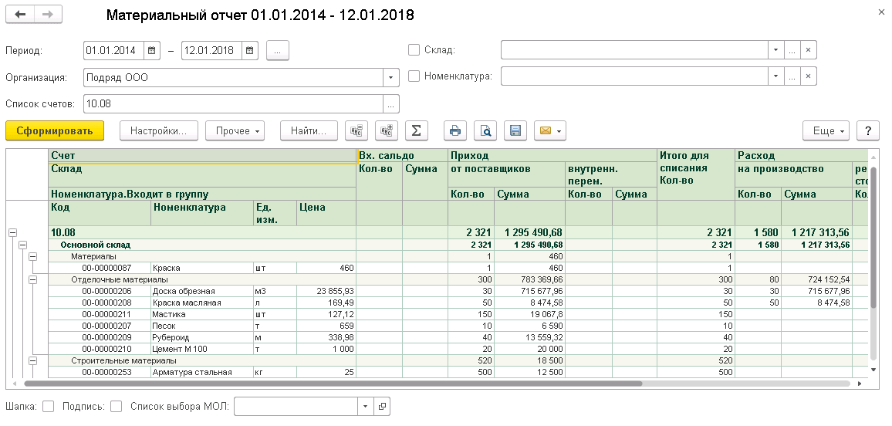Image resolution: width=892 pixels, height=426 pixels.
Task: Click the Список счетов input field
Action: 232,103
